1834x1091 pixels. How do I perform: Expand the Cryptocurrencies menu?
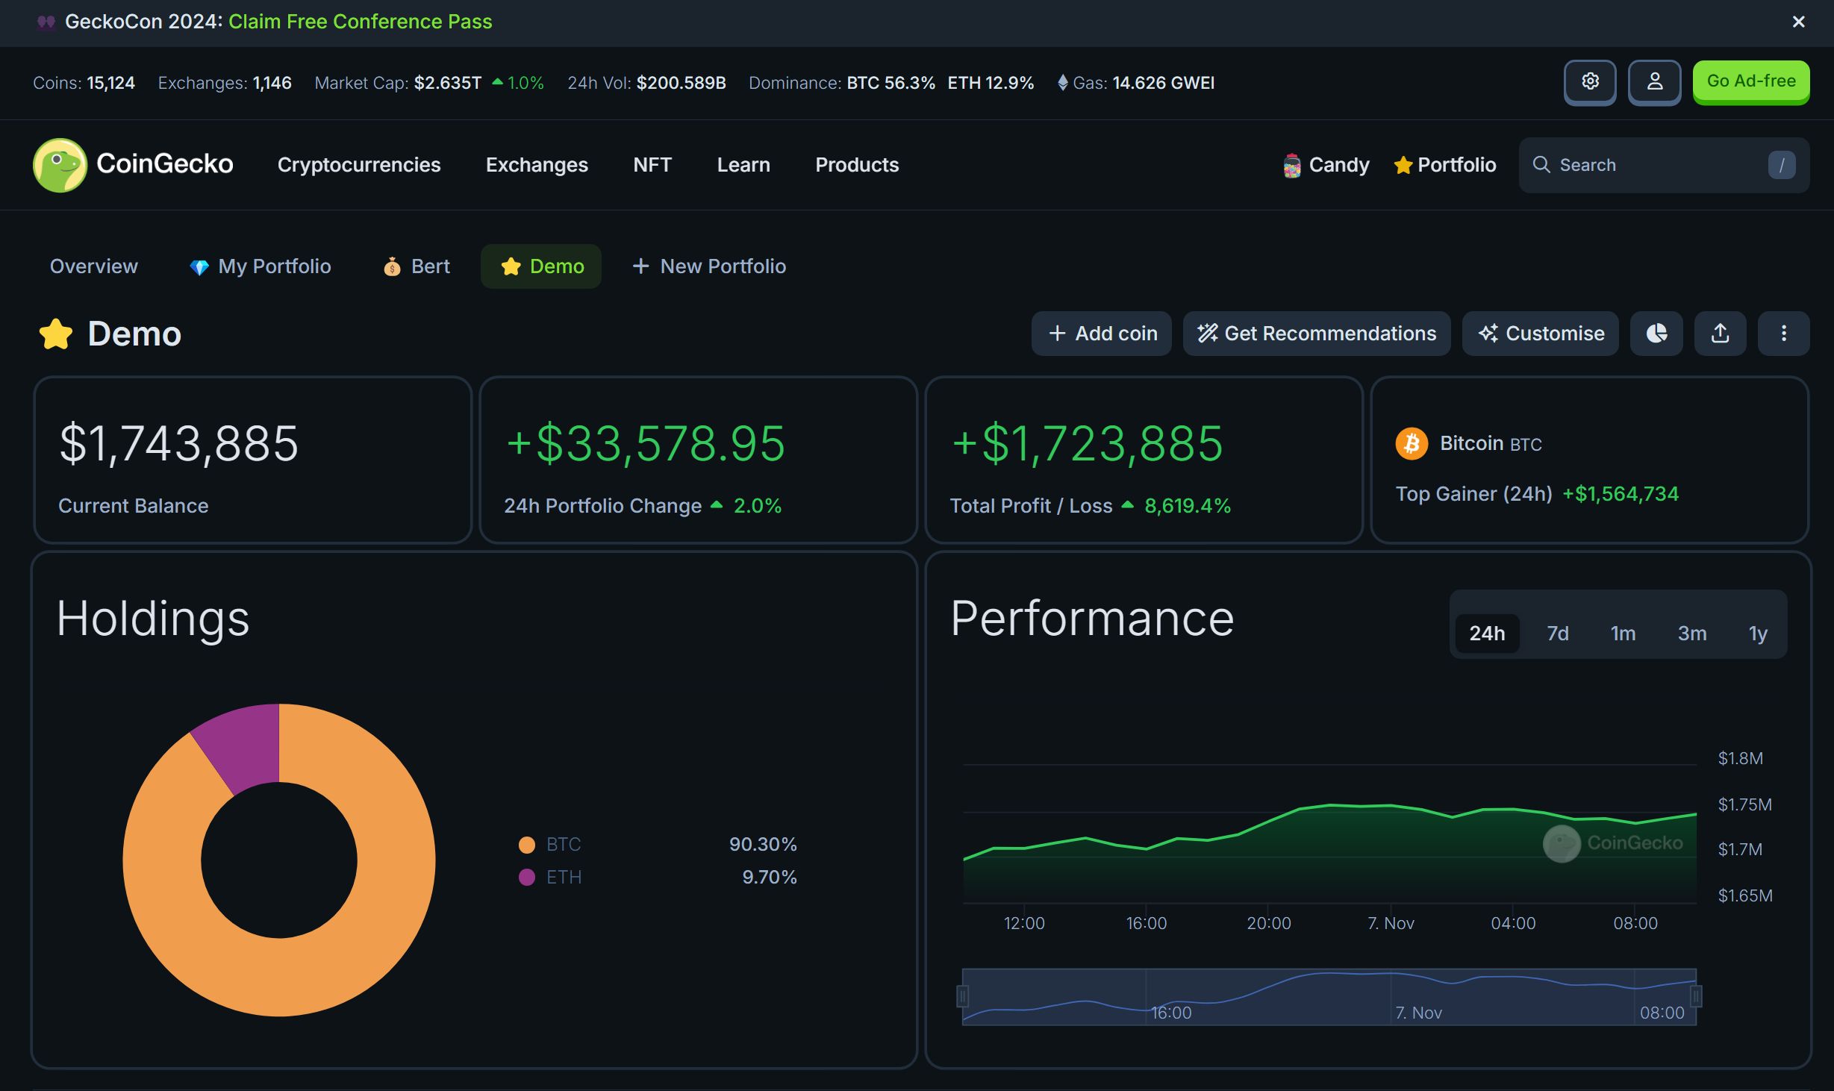(x=358, y=163)
